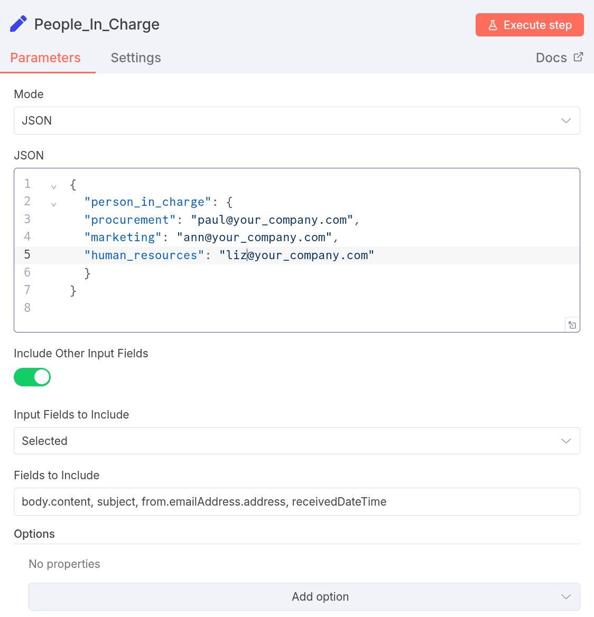The image size is (594, 617).
Task: Click the paul@your_company.com value in JSON editor
Action: pos(272,220)
